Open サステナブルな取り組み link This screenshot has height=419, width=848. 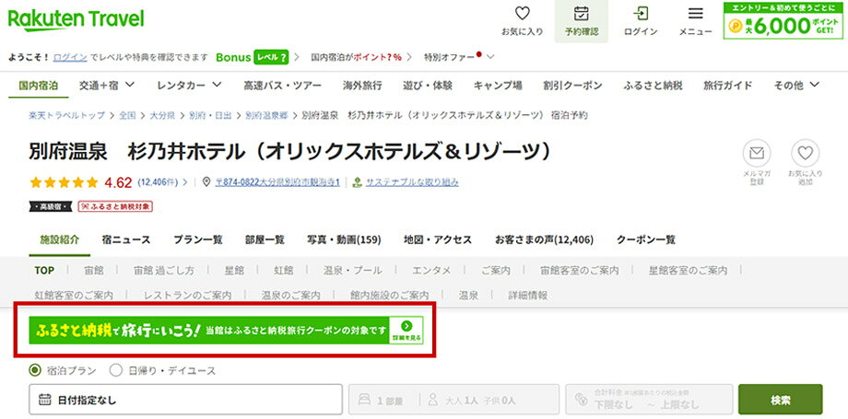point(412,182)
